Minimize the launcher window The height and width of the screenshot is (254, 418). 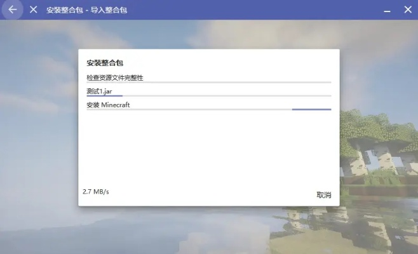click(x=386, y=10)
